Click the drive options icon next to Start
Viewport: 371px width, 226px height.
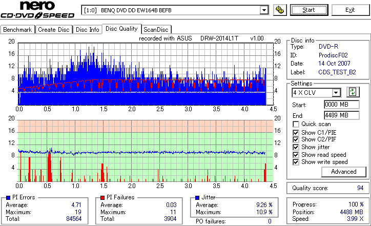click(280, 10)
